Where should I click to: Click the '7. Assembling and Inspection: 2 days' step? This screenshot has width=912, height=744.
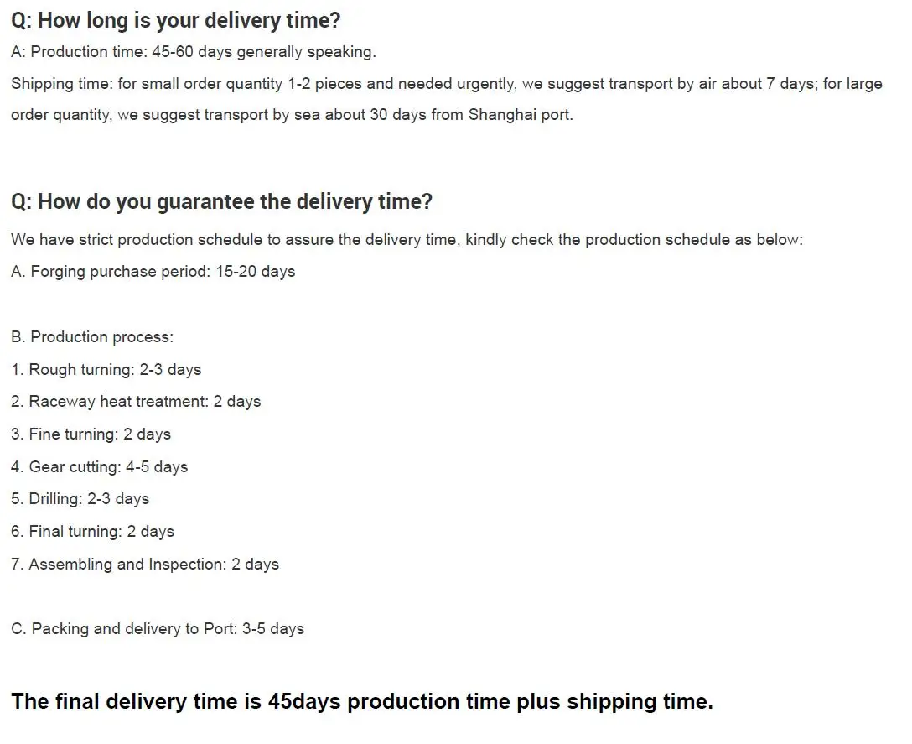point(145,565)
